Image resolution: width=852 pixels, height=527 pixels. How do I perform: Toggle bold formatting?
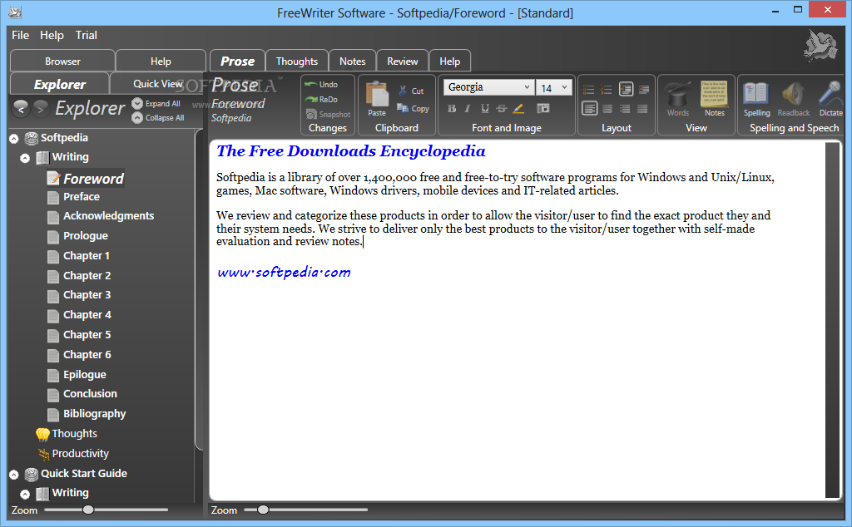point(452,109)
